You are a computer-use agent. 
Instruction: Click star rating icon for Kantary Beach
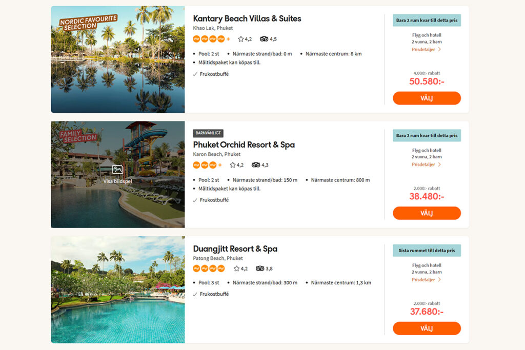pyautogui.click(x=241, y=39)
